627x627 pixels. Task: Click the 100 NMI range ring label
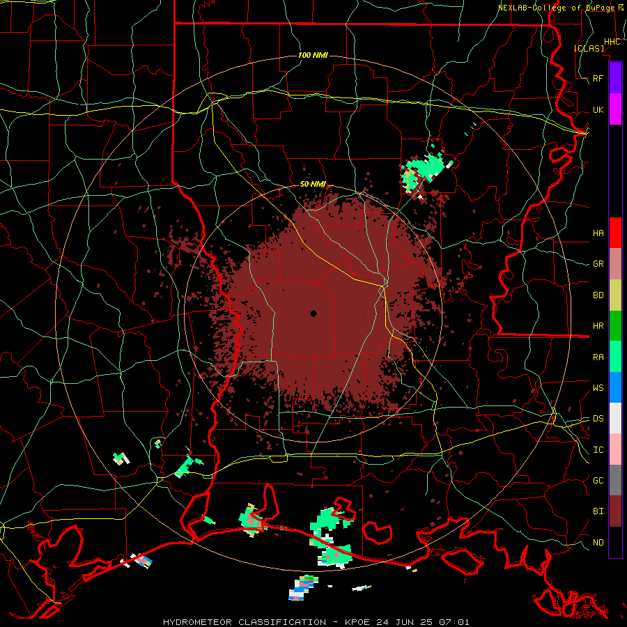tap(313, 55)
